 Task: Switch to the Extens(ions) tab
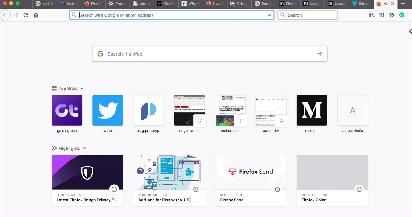click(361, 4)
